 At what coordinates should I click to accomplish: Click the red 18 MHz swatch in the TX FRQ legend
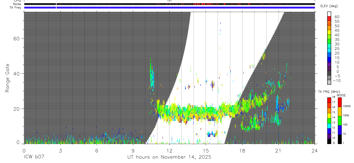[329, 100]
